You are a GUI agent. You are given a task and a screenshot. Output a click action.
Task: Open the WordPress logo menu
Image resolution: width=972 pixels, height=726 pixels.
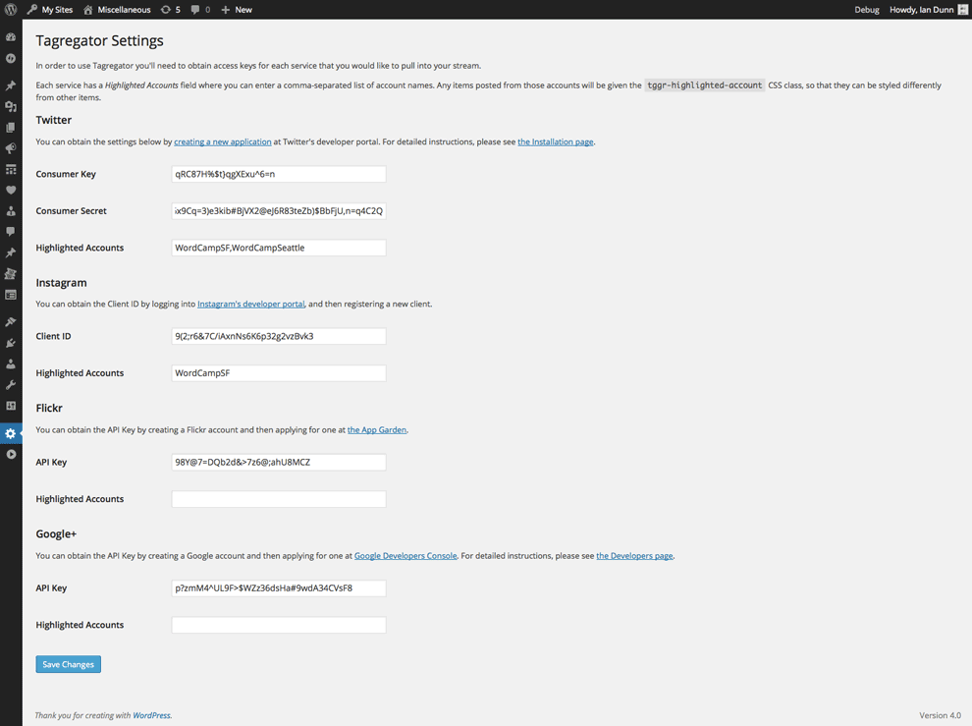(x=11, y=9)
